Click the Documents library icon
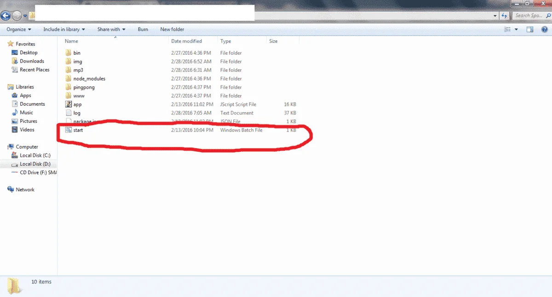Screen dimensions: 552x297 point(15,104)
